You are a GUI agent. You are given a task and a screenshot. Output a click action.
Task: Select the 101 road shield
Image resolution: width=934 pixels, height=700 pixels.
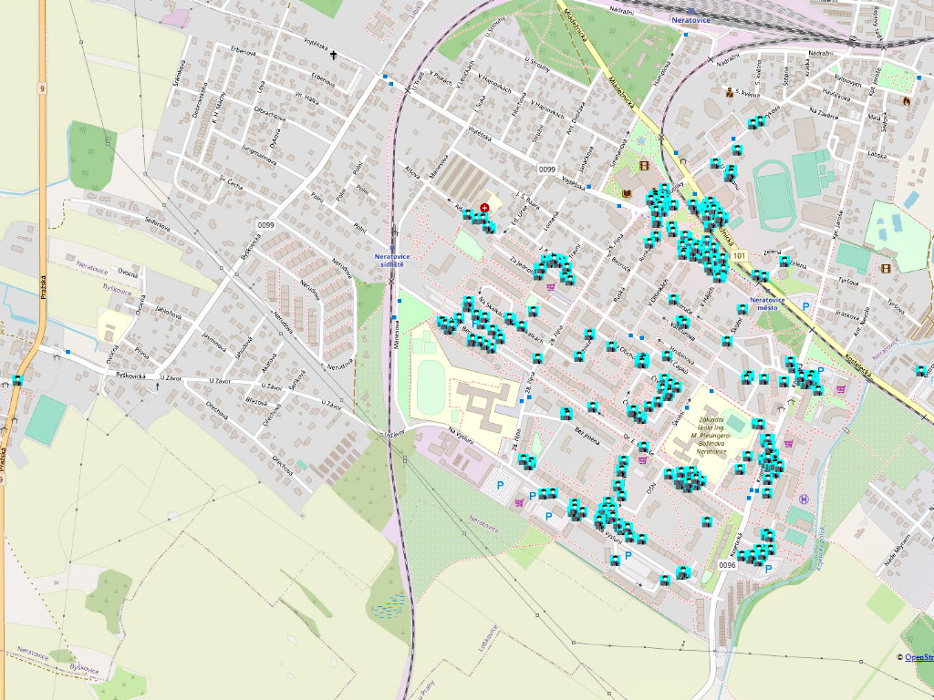tap(739, 255)
